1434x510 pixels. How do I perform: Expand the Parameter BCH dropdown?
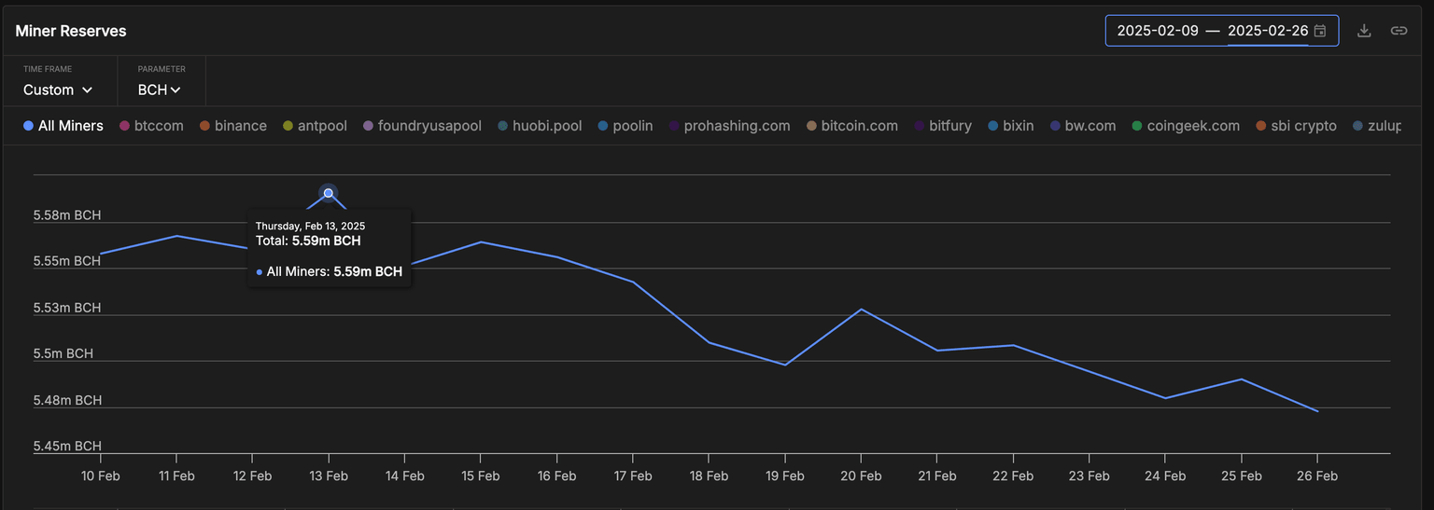coord(159,90)
